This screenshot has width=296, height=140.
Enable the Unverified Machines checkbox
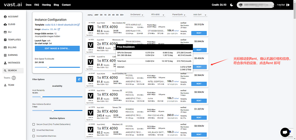coord(33,130)
